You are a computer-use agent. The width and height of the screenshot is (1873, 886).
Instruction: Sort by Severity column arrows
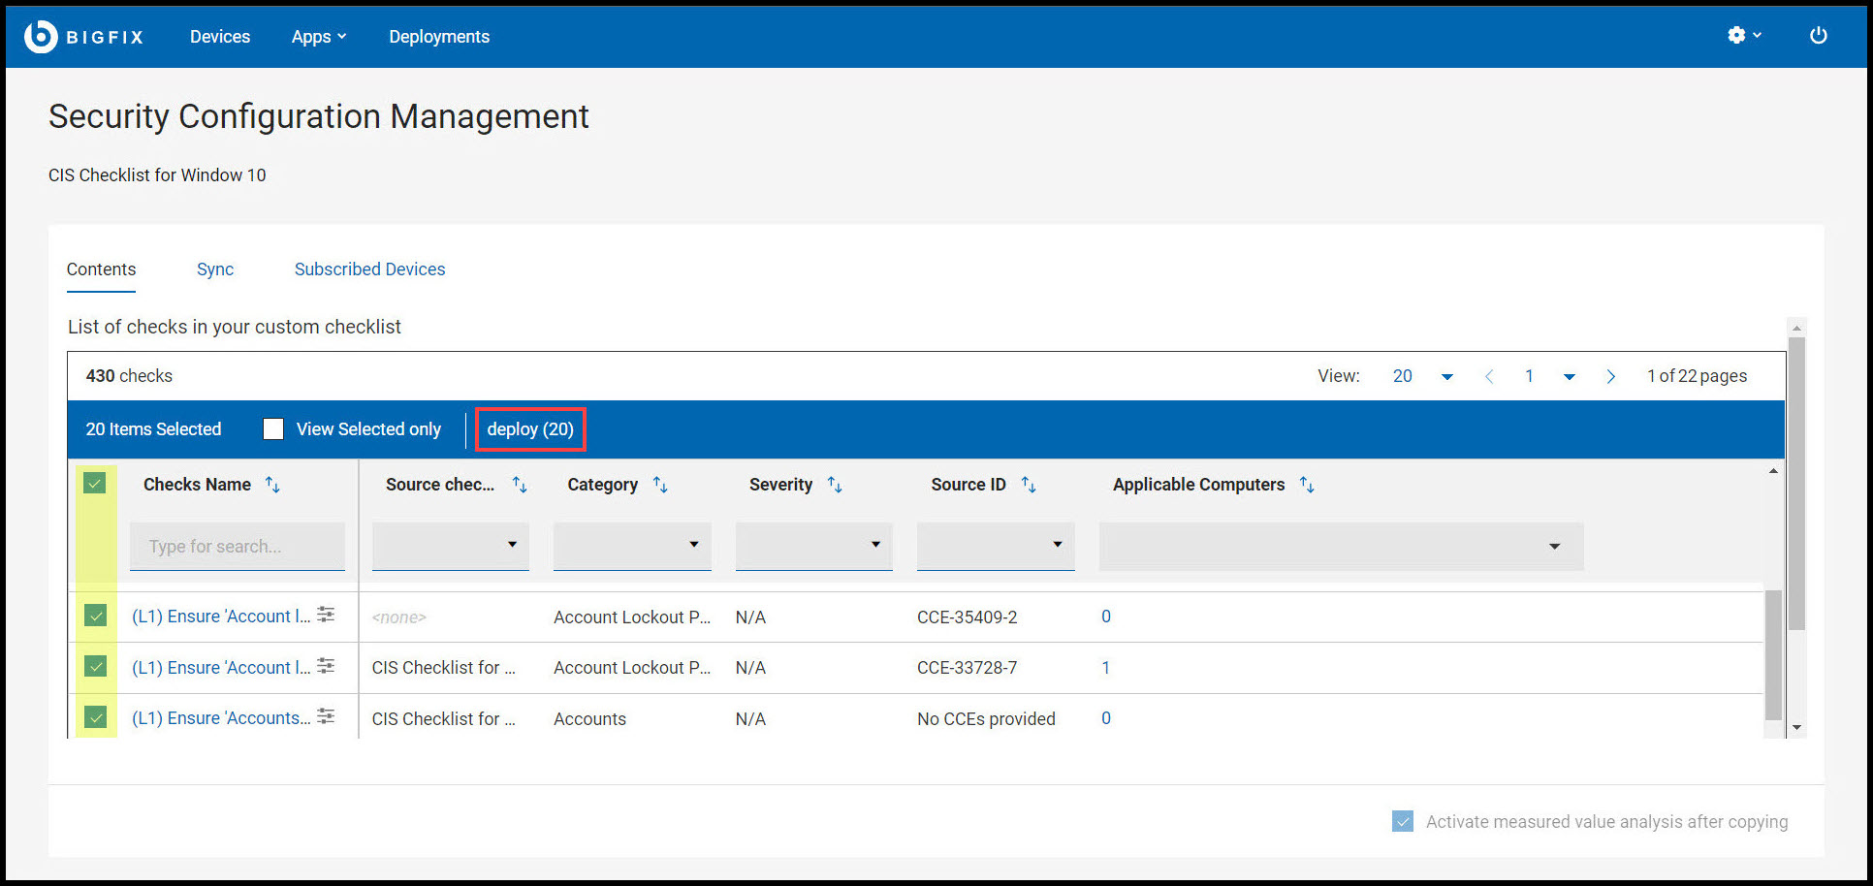pyautogui.click(x=835, y=485)
